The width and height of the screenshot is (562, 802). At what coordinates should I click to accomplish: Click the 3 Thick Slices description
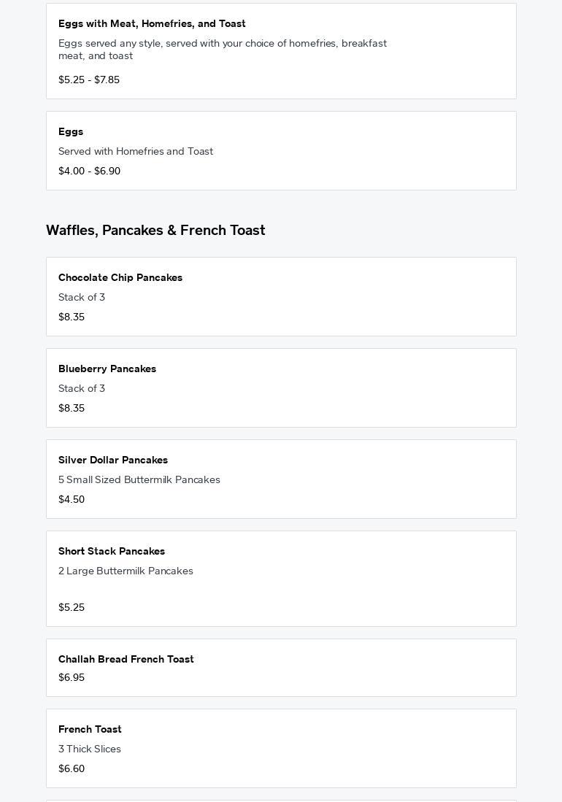tap(90, 749)
